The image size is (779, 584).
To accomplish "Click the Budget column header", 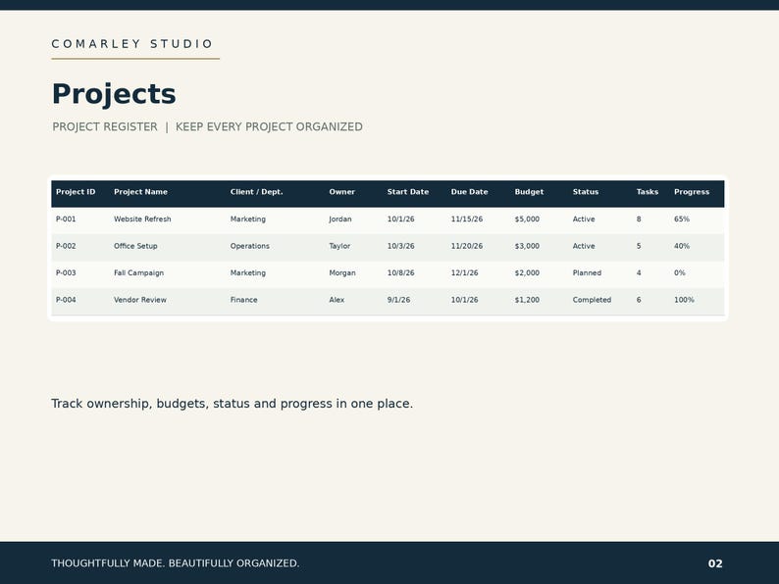I will point(529,192).
